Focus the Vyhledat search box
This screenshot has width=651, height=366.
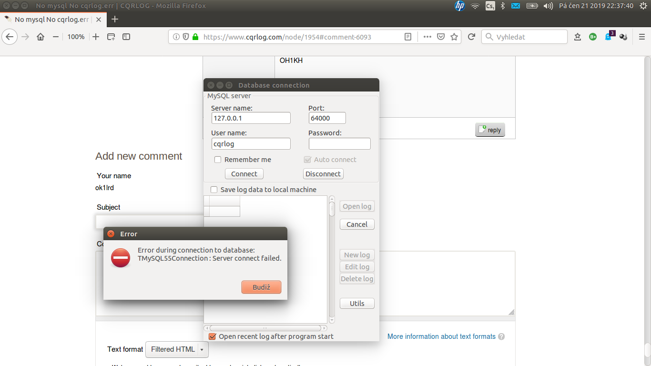click(x=524, y=37)
